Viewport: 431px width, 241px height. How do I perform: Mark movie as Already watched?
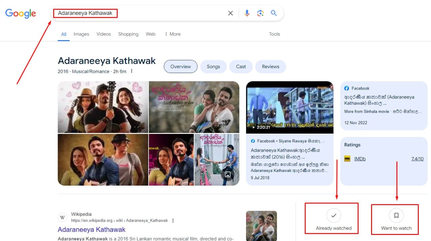[333, 219]
